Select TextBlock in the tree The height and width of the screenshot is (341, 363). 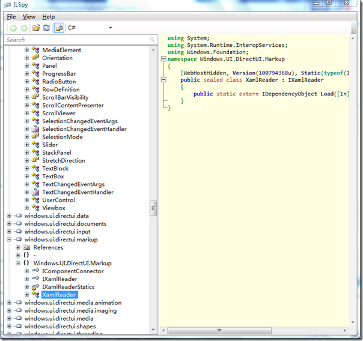pyautogui.click(x=55, y=168)
